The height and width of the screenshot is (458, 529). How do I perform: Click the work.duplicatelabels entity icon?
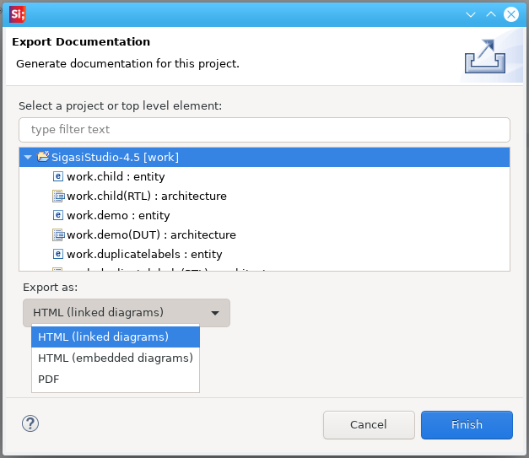click(x=58, y=254)
